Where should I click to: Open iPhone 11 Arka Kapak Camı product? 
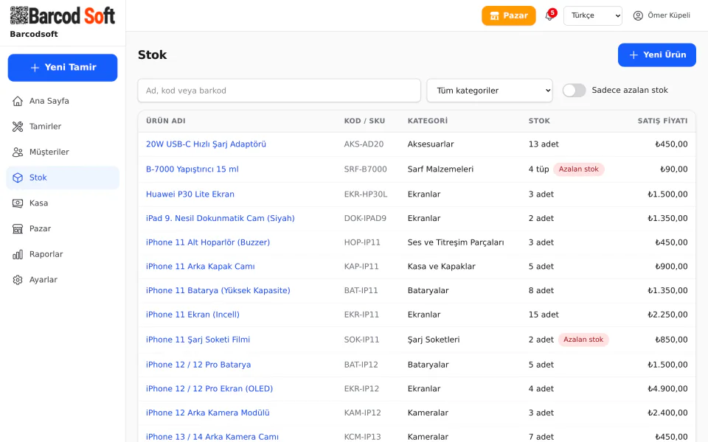coord(201,267)
